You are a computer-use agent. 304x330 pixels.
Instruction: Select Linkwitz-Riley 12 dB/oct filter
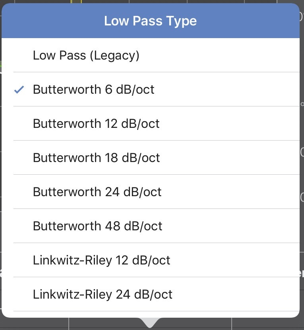[101, 260]
